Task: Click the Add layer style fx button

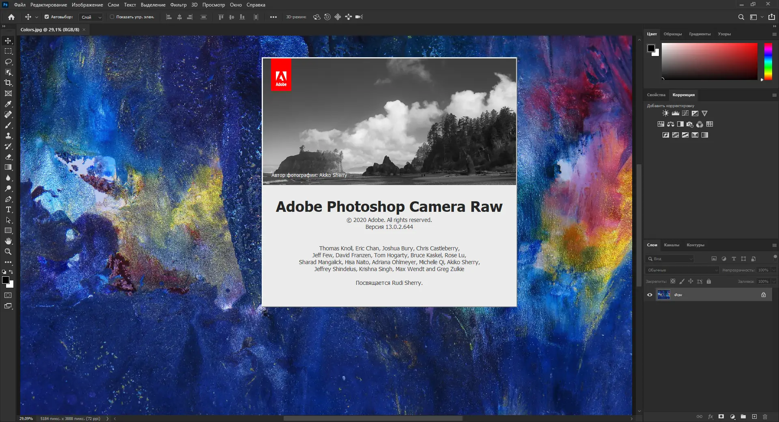Action: coord(710,417)
